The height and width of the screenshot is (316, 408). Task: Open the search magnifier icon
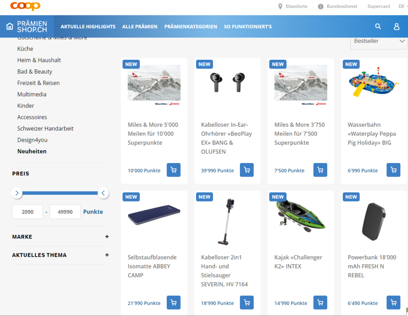coord(378,26)
